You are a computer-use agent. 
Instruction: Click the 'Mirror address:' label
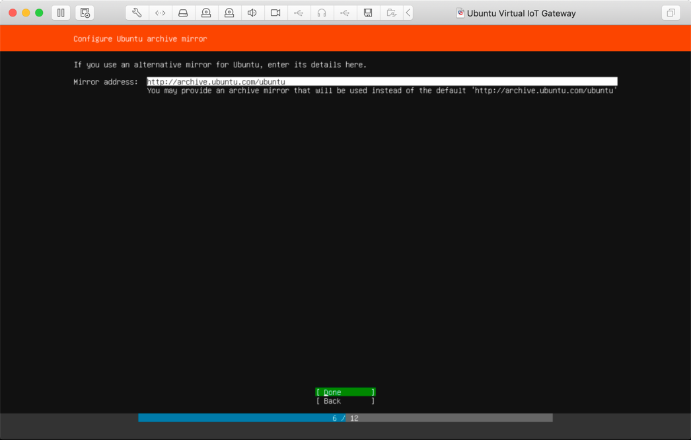pos(106,82)
